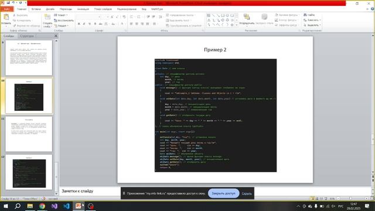Open Контур фигуры outline dropdown
The image size is (375, 211).
pos(286,20)
